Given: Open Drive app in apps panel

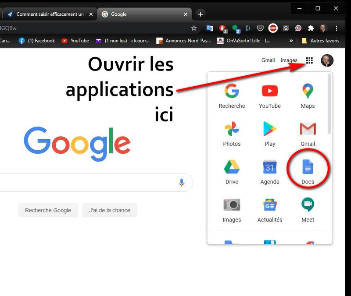Looking at the screenshot, I should 232,172.
